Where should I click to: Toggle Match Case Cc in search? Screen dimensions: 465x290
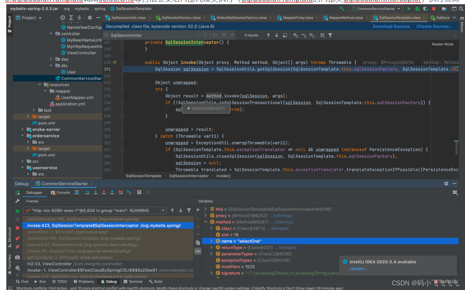coord(215,35)
